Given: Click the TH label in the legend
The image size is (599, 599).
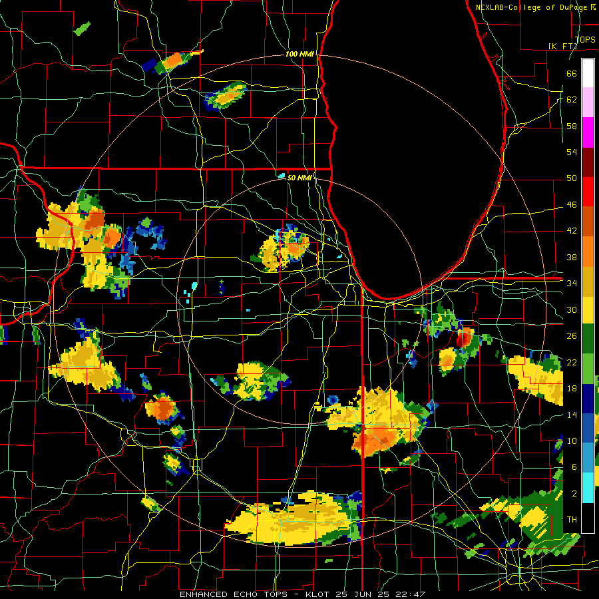Looking at the screenshot, I should 572,519.
